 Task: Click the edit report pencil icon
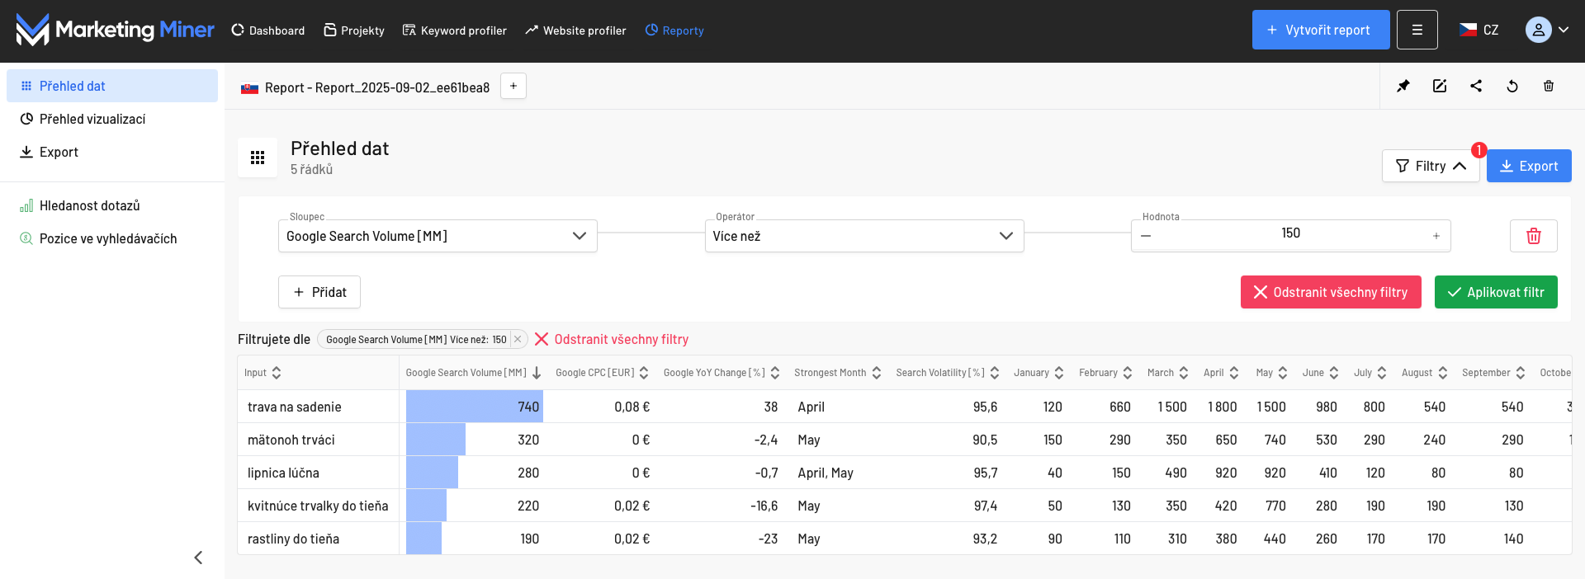pyautogui.click(x=1439, y=86)
